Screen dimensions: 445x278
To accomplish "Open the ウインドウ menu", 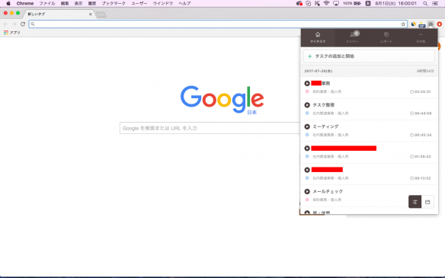I will click(162, 3).
